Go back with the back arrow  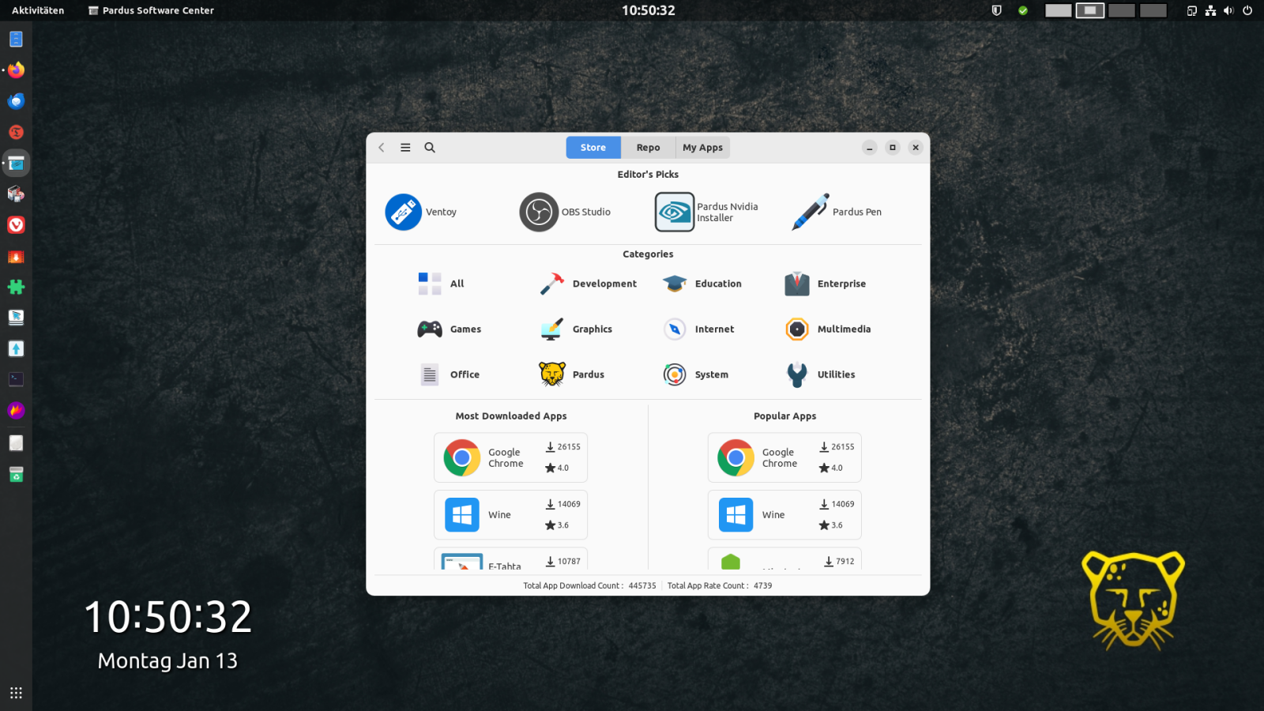[x=382, y=148]
